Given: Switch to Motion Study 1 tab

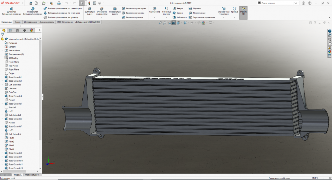Looking at the screenshot, I should [x=32, y=175].
